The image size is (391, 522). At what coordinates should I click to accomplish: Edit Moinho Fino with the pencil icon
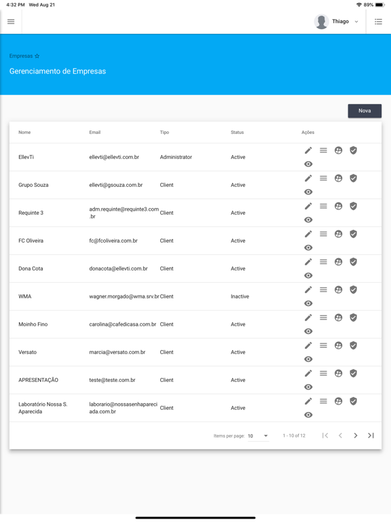[308, 317]
